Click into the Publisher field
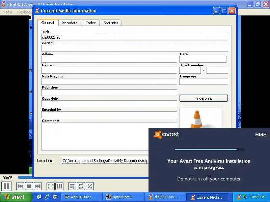The height and width of the screenshot is (202, 270). [109, 93]
